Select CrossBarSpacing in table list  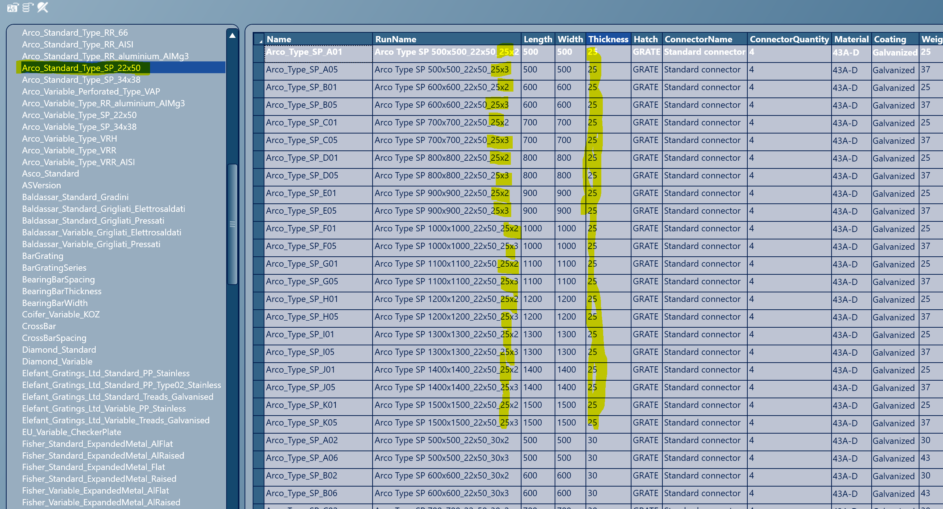(x=54, y=338)
